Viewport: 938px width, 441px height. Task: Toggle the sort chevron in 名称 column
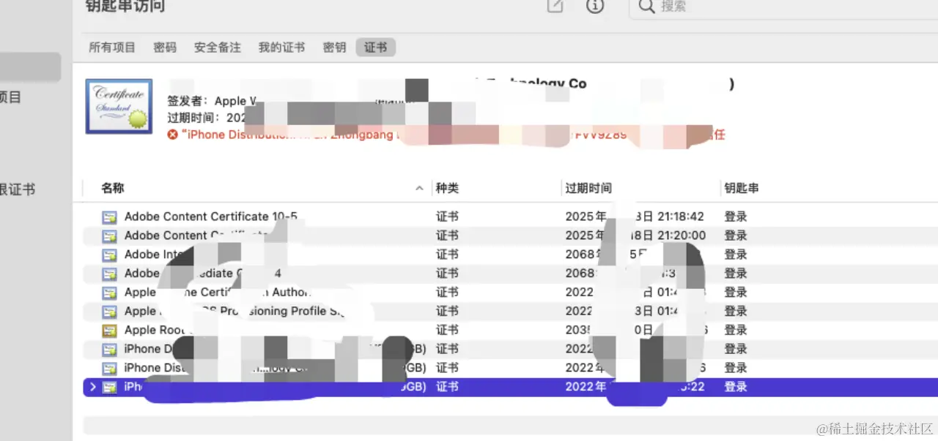click(419, 189)
